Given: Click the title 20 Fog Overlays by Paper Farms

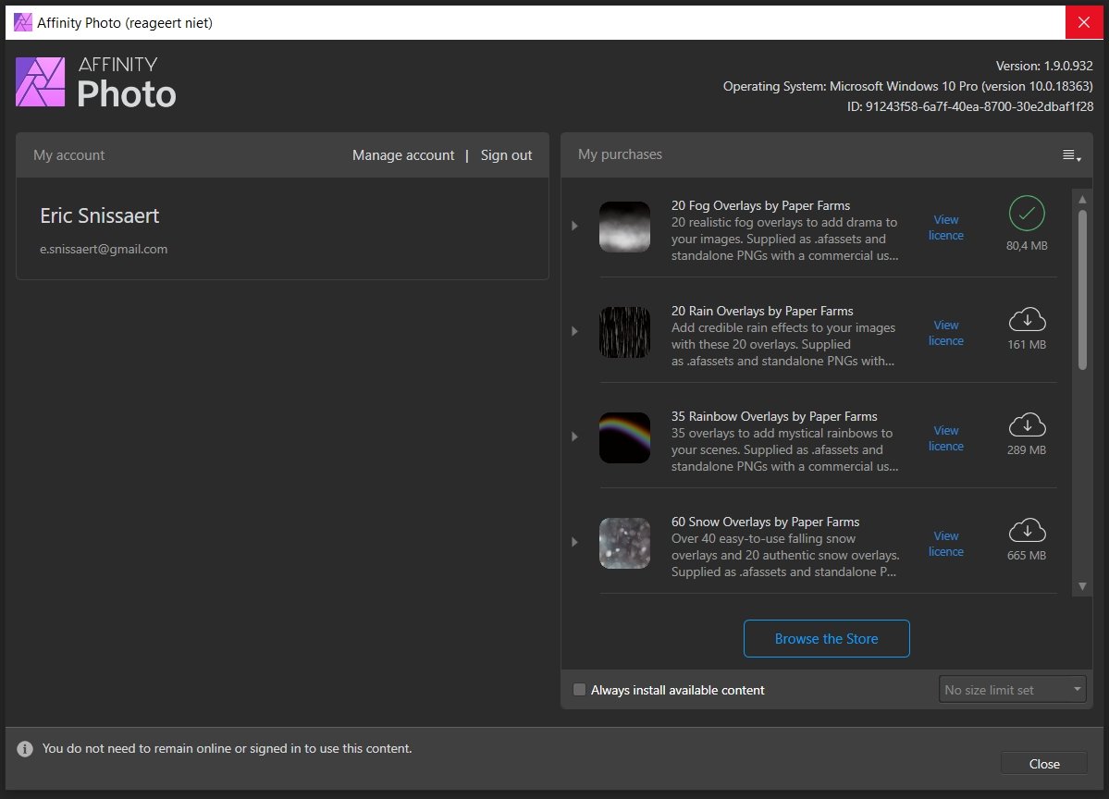Looking at the screenshot, I should 760,205.
